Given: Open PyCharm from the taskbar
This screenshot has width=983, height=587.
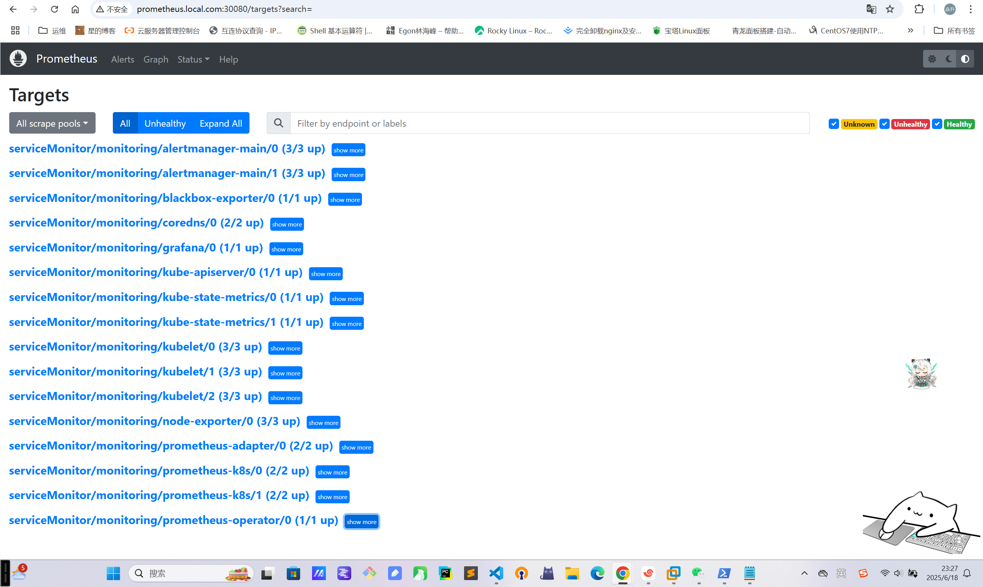Looking at the screenshot, I should click(445, 573).
